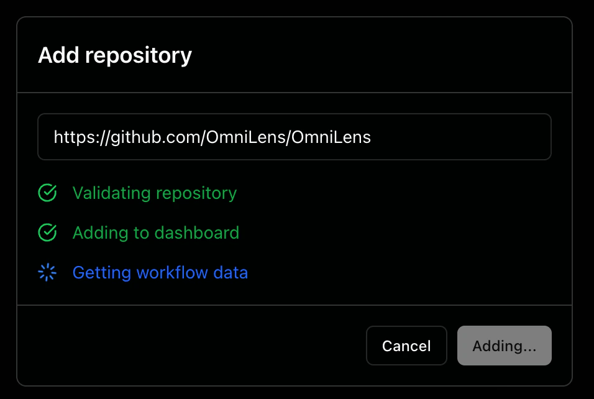Click the Adding to dashboard checkmark icon

[x=47, y=233]
